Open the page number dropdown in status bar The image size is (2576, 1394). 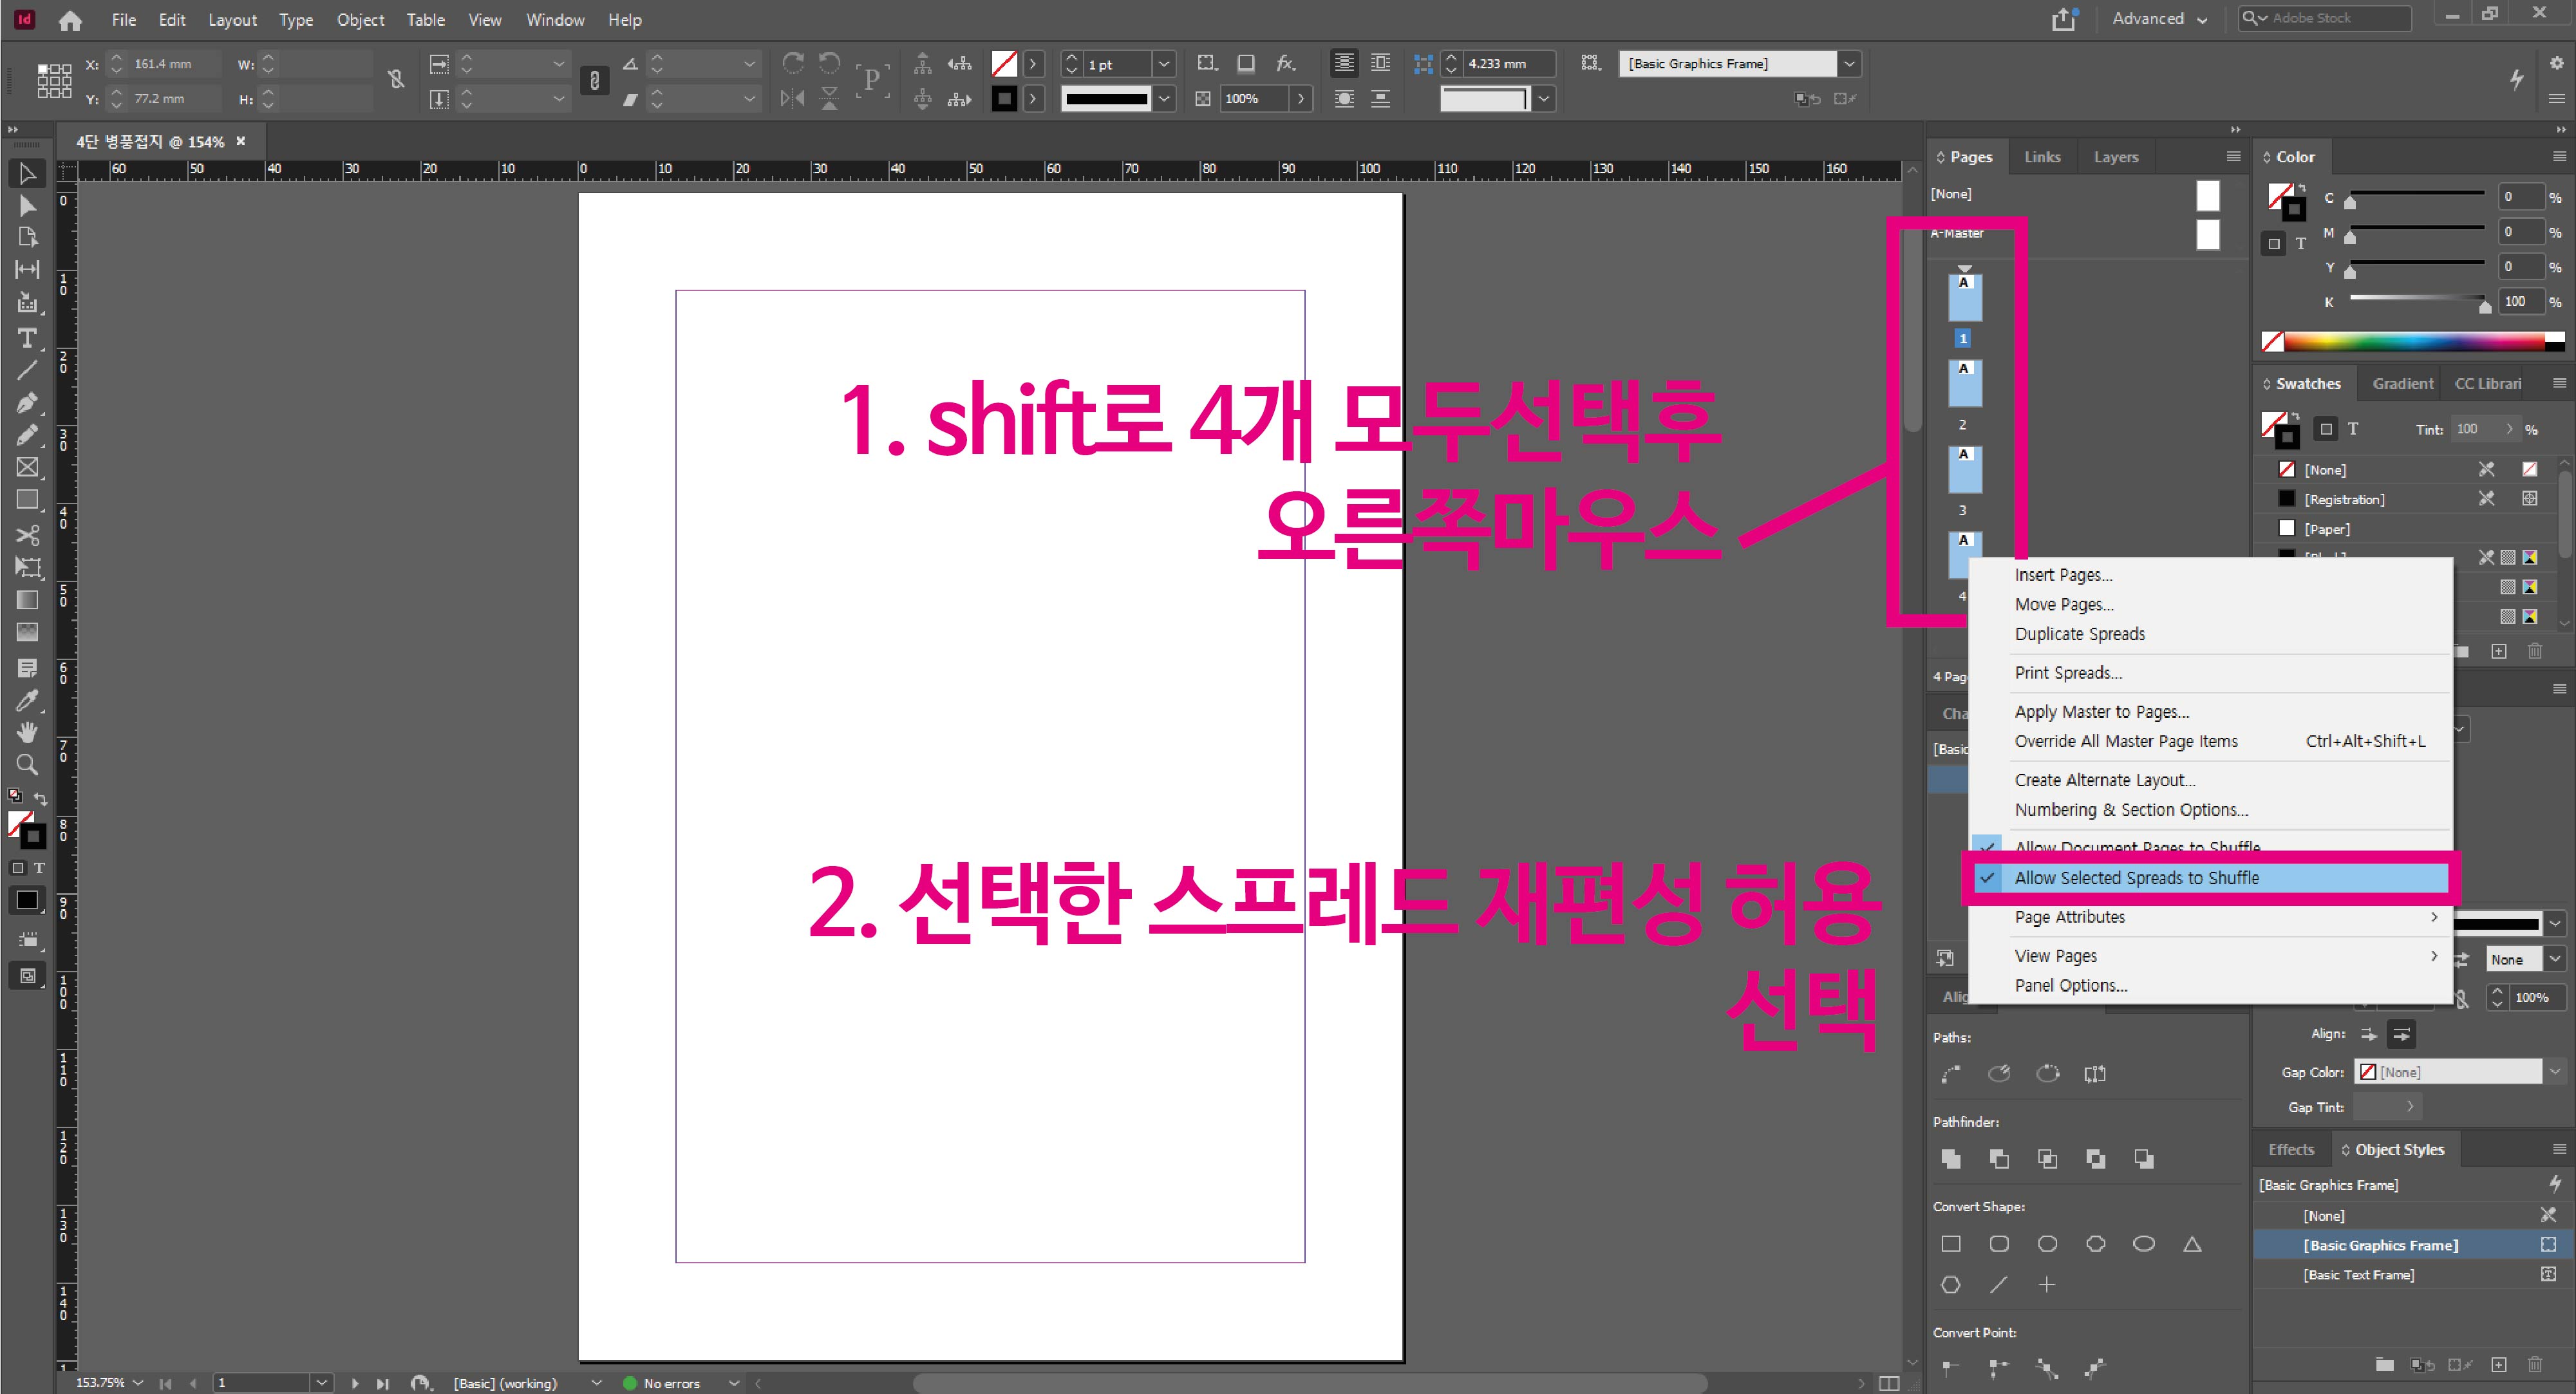(x=321, y=1382)
